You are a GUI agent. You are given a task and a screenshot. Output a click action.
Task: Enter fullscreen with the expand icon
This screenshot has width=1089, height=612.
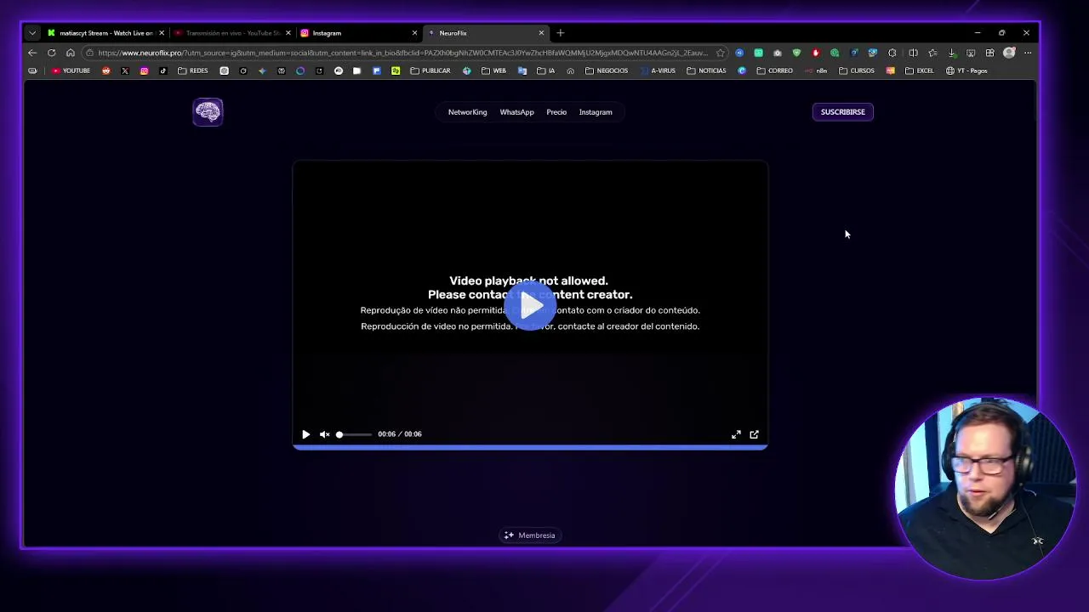pos(736,434)
